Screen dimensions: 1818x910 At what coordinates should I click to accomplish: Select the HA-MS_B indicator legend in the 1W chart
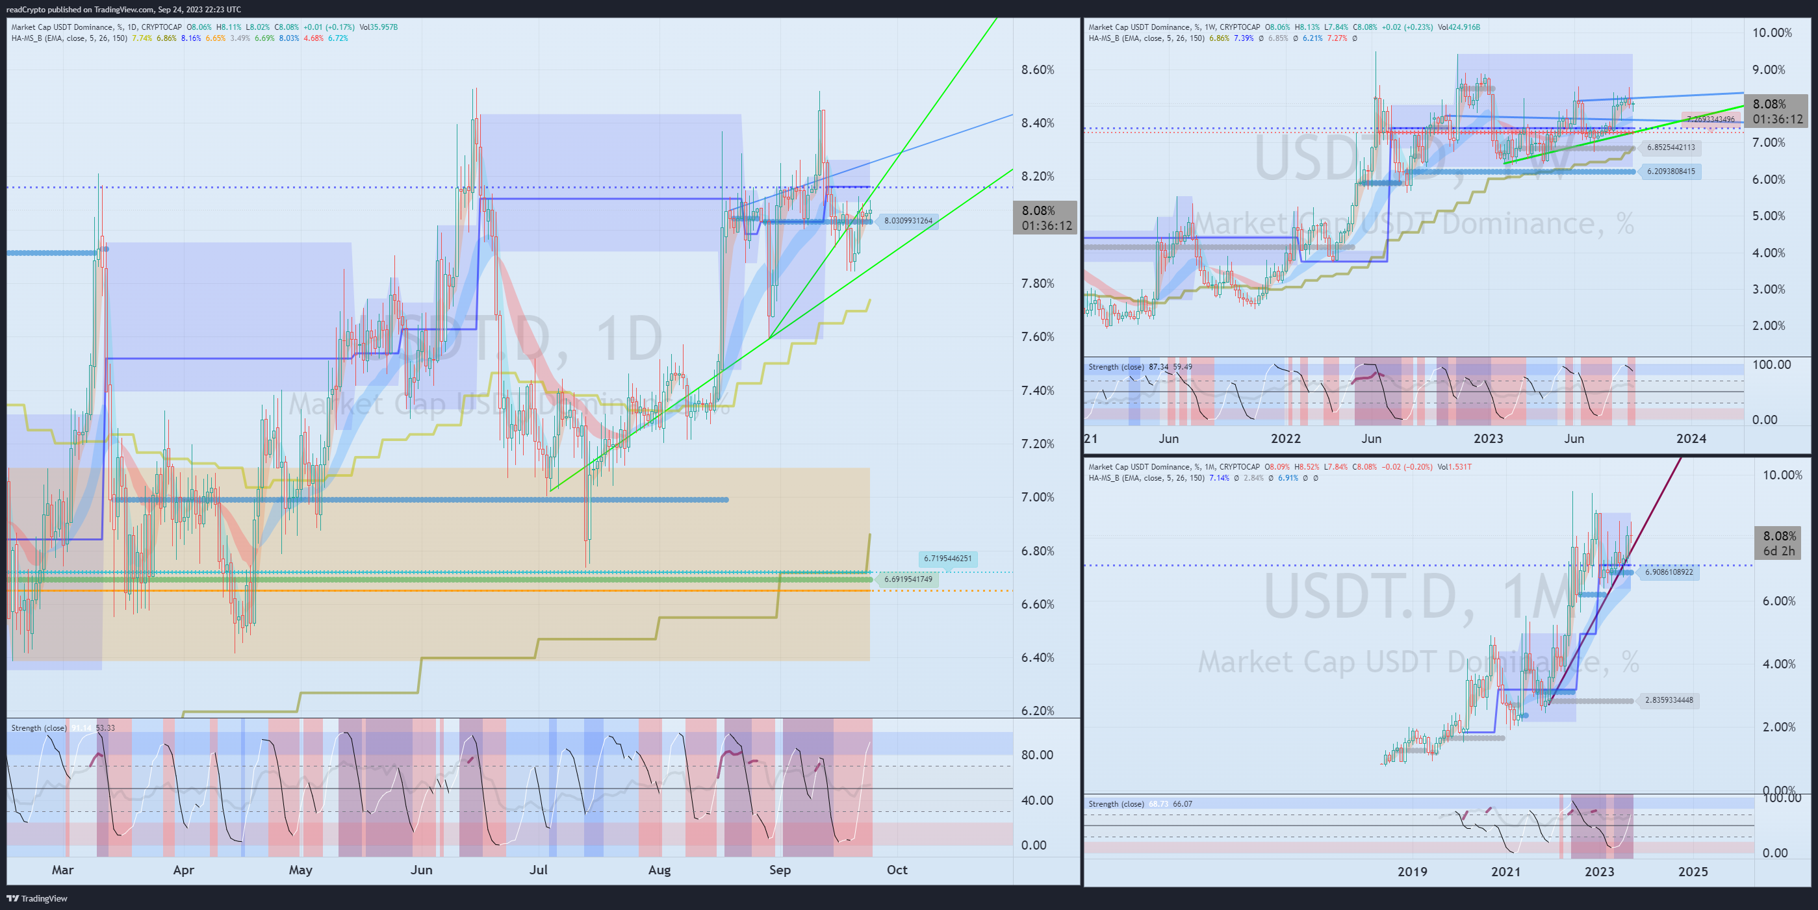(x=1146, y=38)
